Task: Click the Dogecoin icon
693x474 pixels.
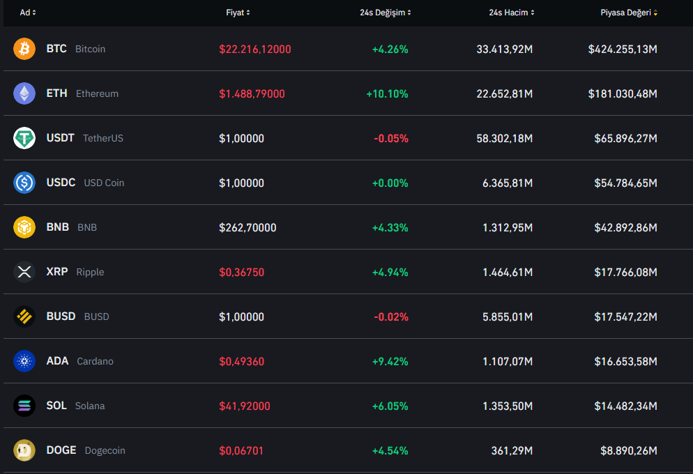Action: 24,450
